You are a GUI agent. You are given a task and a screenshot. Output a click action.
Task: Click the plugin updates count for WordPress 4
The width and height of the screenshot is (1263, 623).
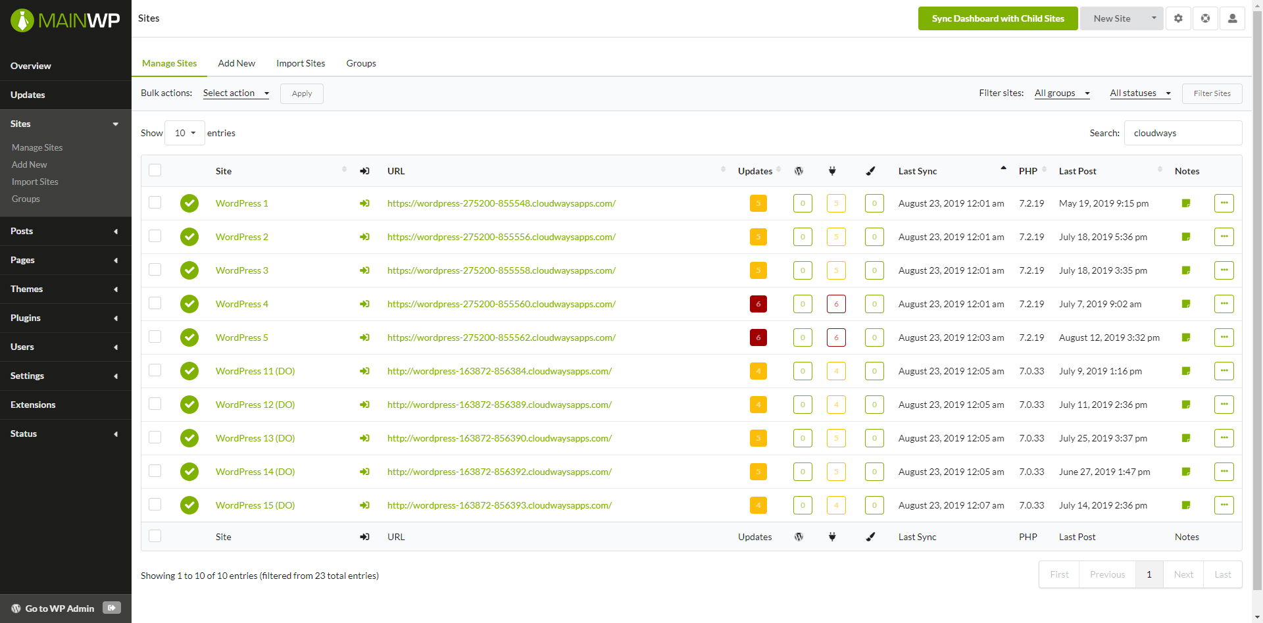836,304
